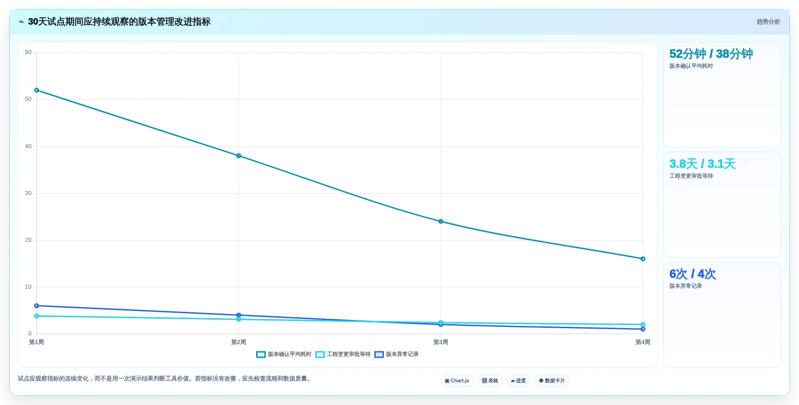Open the 52分钟 / 38分钟 stat card
799x405 pixels.
coord(722,95)
